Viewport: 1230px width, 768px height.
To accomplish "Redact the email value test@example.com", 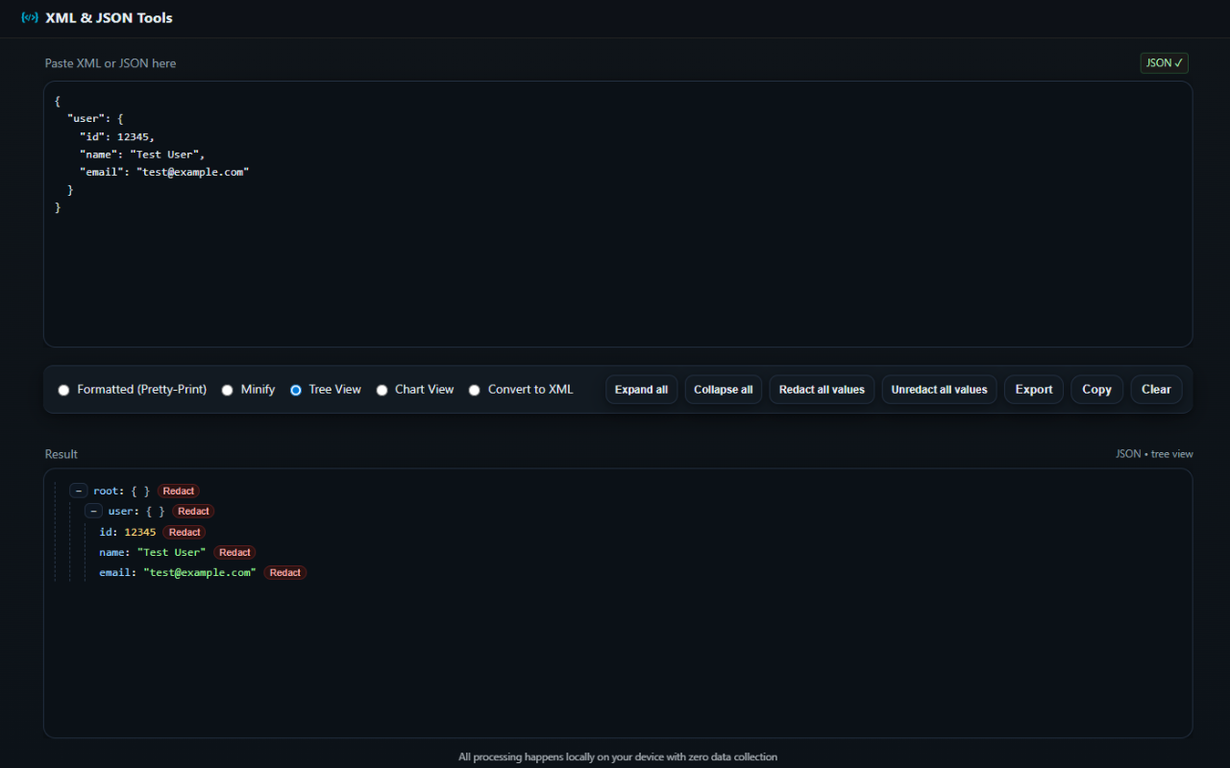I will pos(285,572).
